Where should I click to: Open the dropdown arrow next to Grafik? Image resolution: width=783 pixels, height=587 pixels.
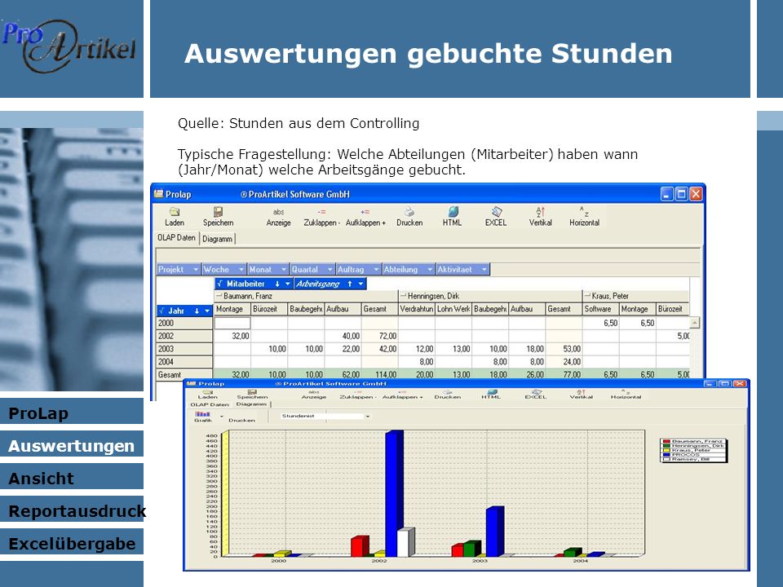[x=221, y=416]
